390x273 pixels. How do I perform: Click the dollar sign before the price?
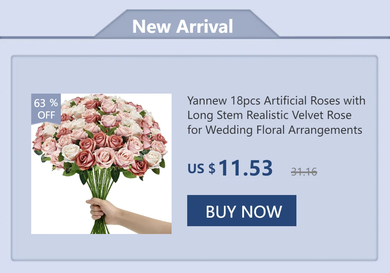[x=212, y=168]
